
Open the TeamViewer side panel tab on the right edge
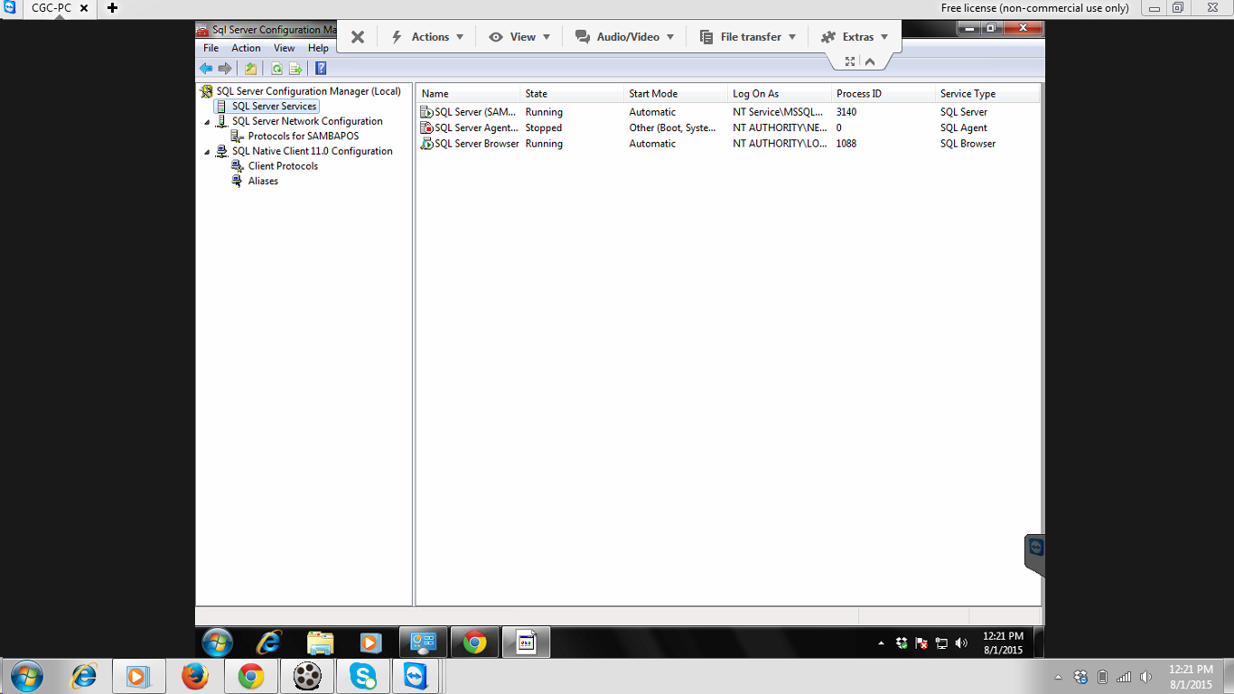coord(1035,554)
